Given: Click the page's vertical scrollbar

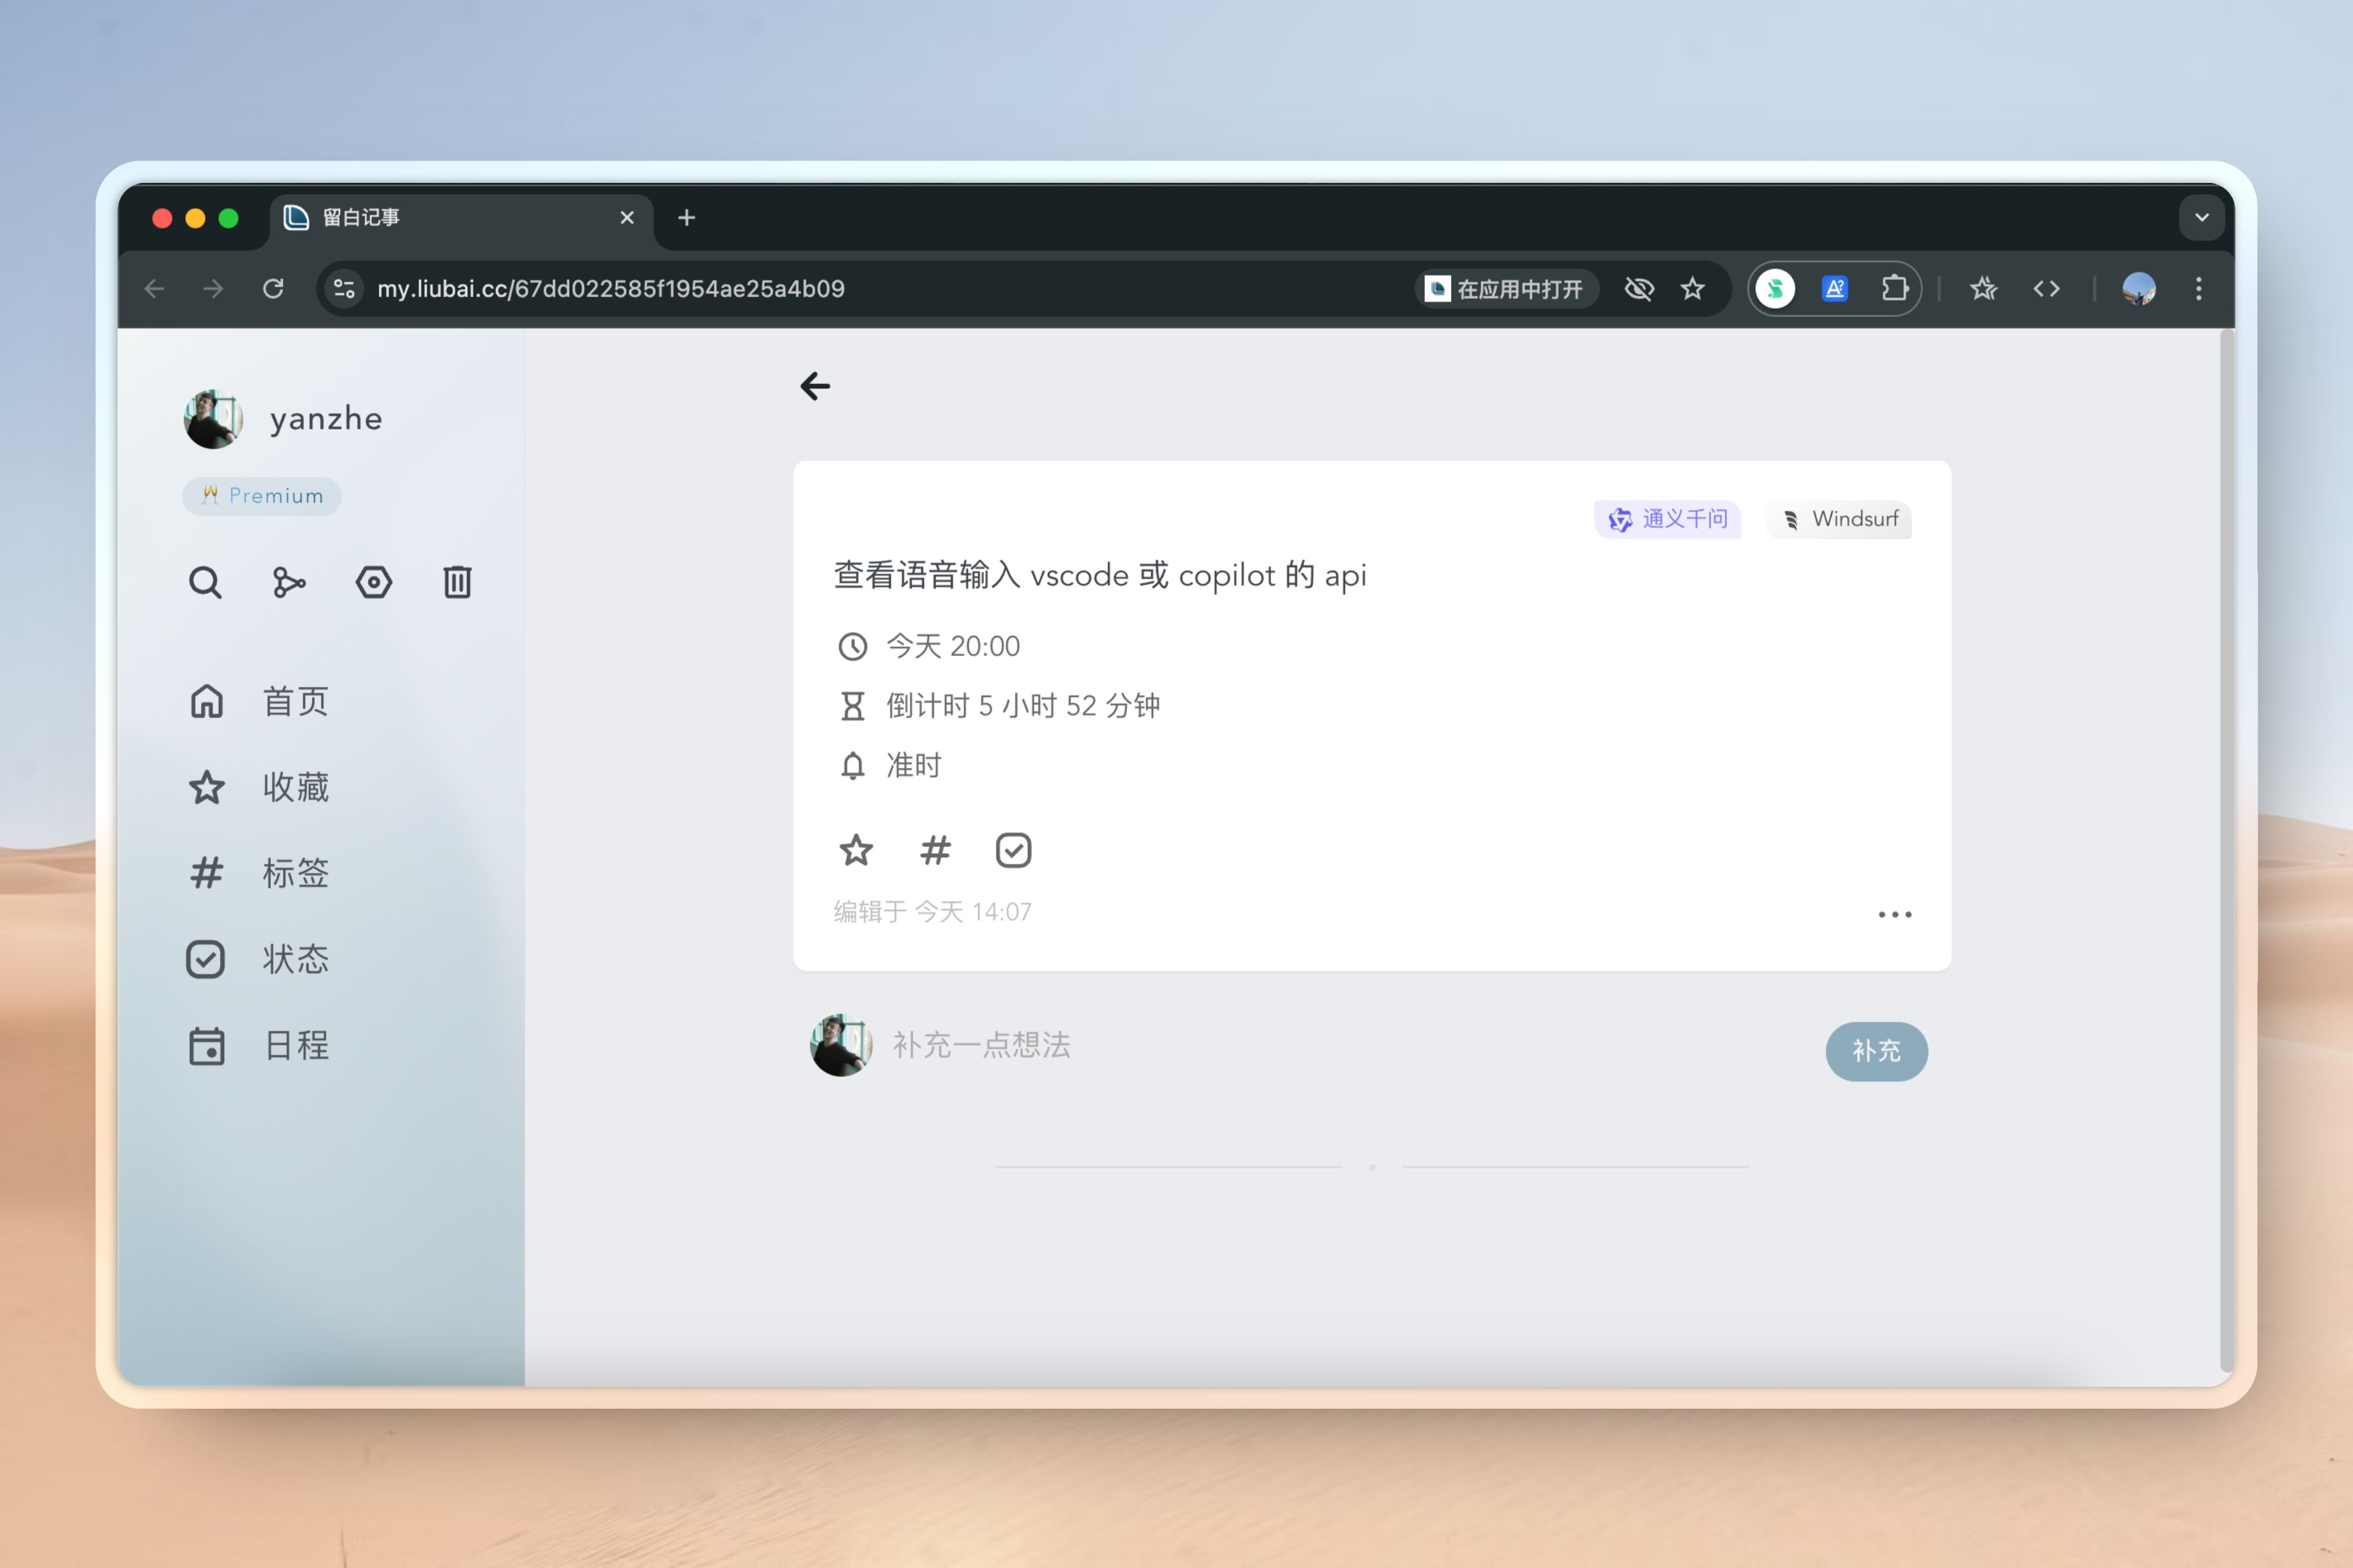Looking at the screenshot, I should [x=2225, y=850].
